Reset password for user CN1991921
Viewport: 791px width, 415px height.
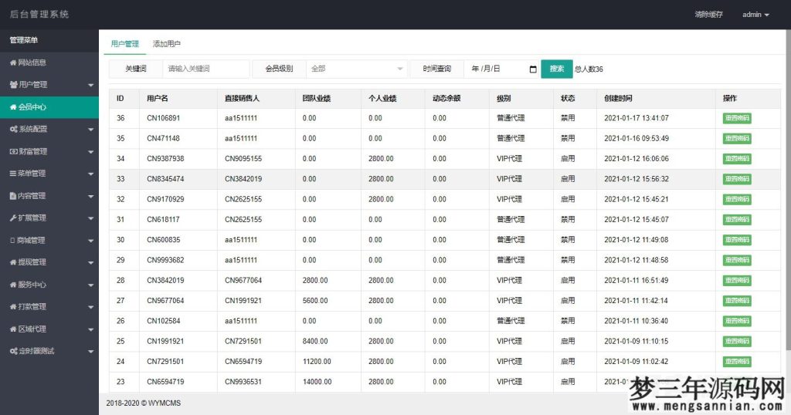736,342
